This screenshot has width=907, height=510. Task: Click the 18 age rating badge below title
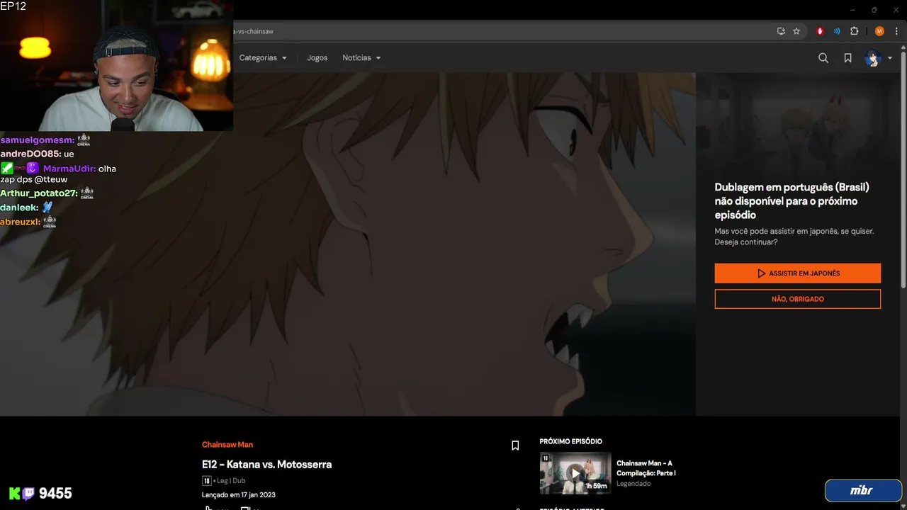point(206,481)
